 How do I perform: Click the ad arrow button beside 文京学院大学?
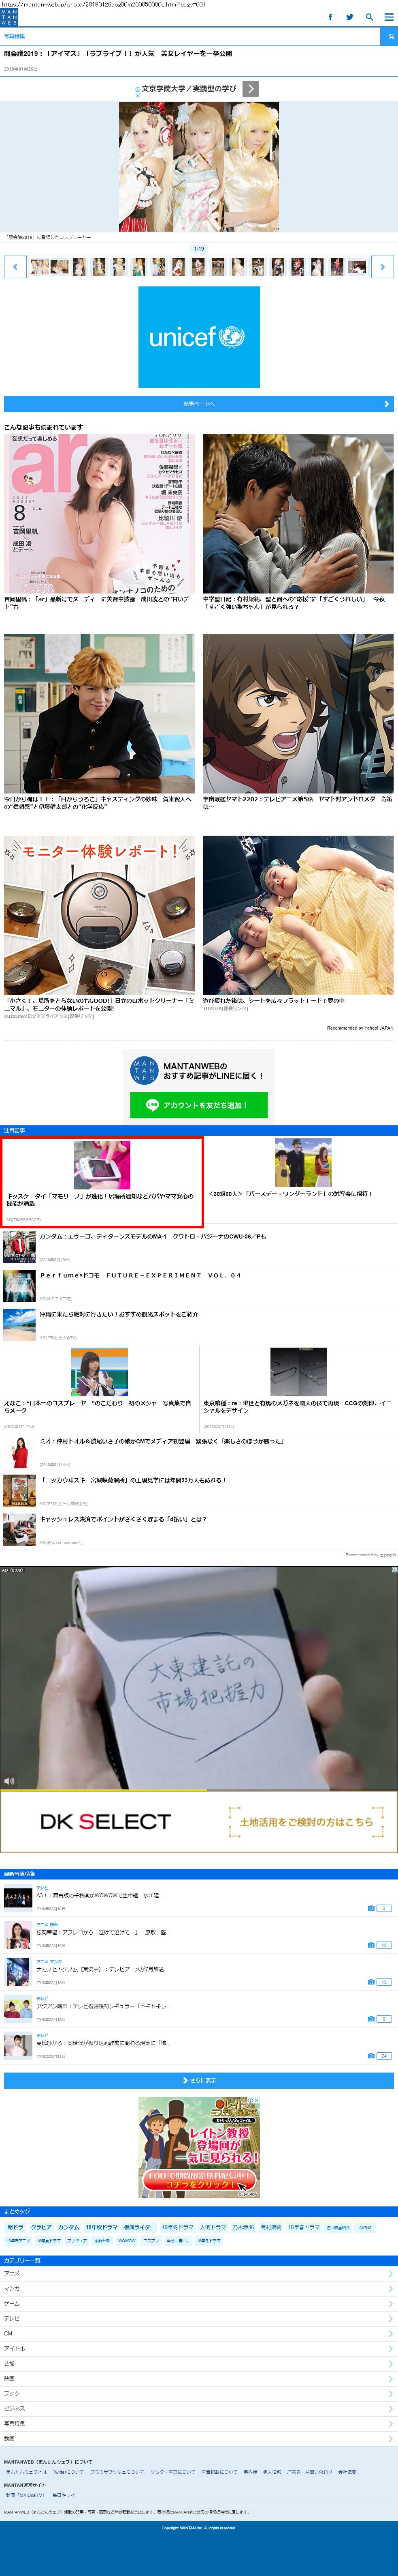[x=250, y=89]
